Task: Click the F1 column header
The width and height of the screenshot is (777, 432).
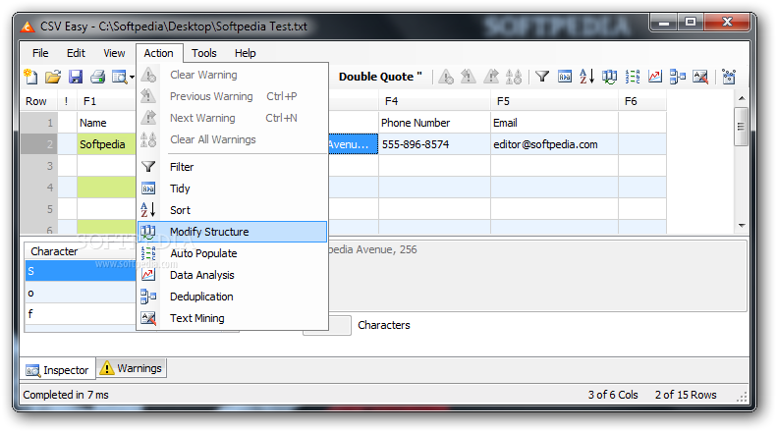Action: [106, 101]
